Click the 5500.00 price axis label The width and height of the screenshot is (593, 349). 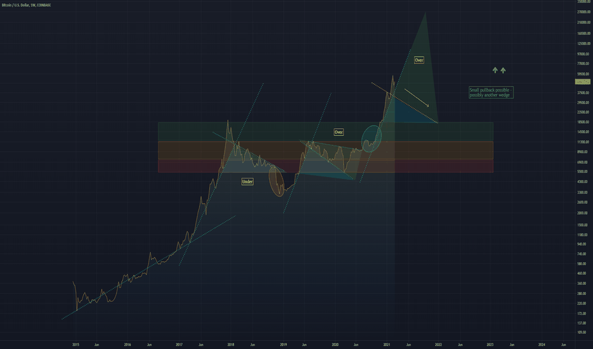583,172
